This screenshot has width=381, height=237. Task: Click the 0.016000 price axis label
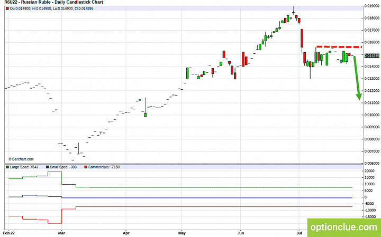(372, 42)
